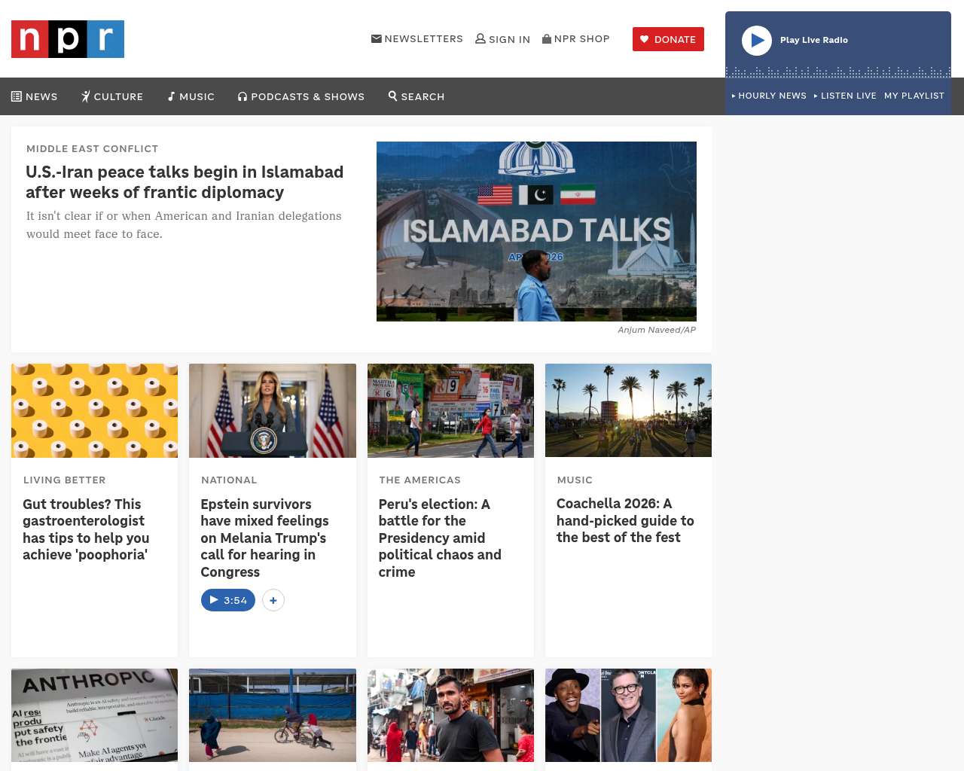Start the Hourly News stream
This screenshot has width=964, height=771.
click(x=769, y=96)
